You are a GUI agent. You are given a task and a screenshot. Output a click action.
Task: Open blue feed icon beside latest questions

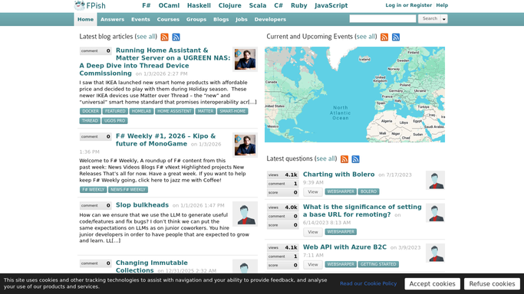(x=355, y=159)
